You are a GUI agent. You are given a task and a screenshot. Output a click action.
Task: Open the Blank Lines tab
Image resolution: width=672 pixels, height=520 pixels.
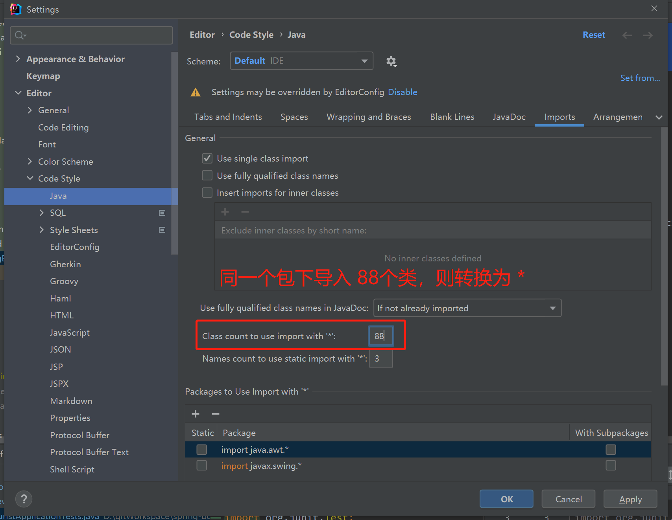click(x=452, y=117)
